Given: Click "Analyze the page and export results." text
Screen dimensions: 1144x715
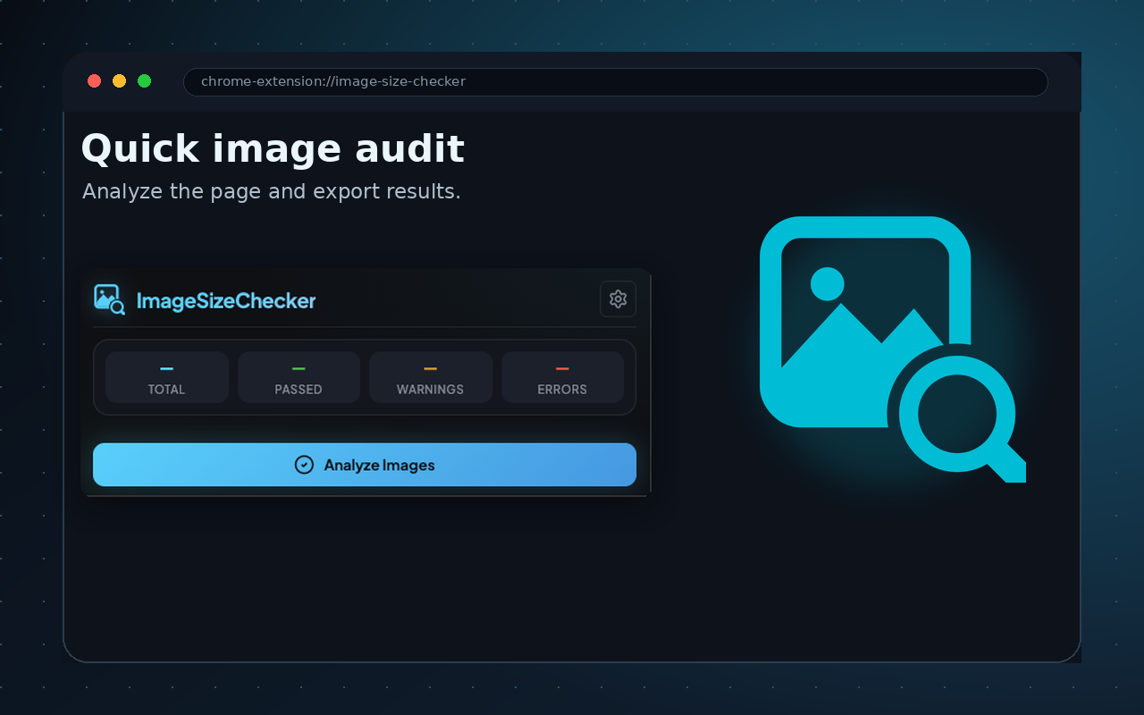Looking at the screenshot, I should (272, 191).
